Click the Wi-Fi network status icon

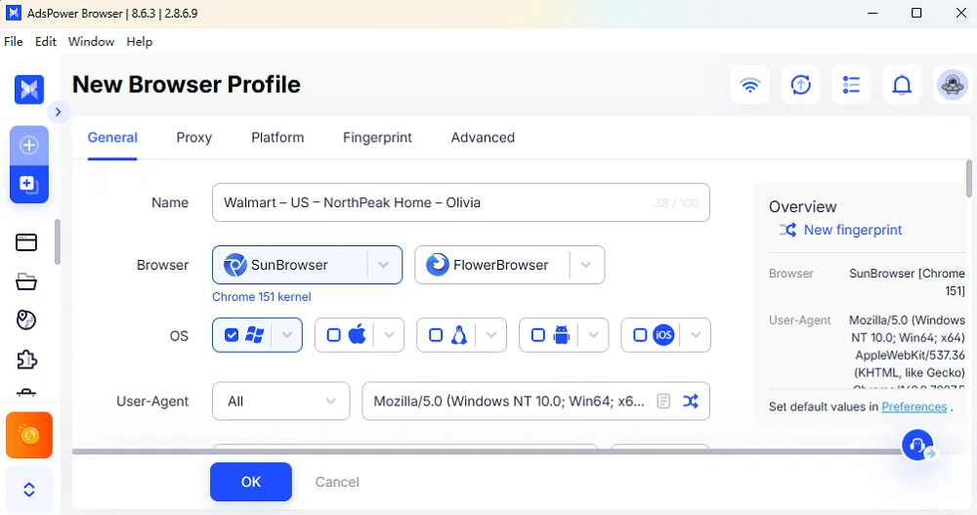pos(749,84)
